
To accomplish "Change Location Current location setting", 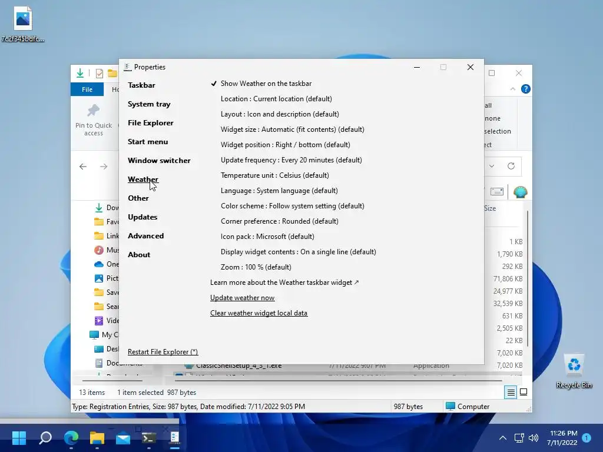I will pos(276,99).
